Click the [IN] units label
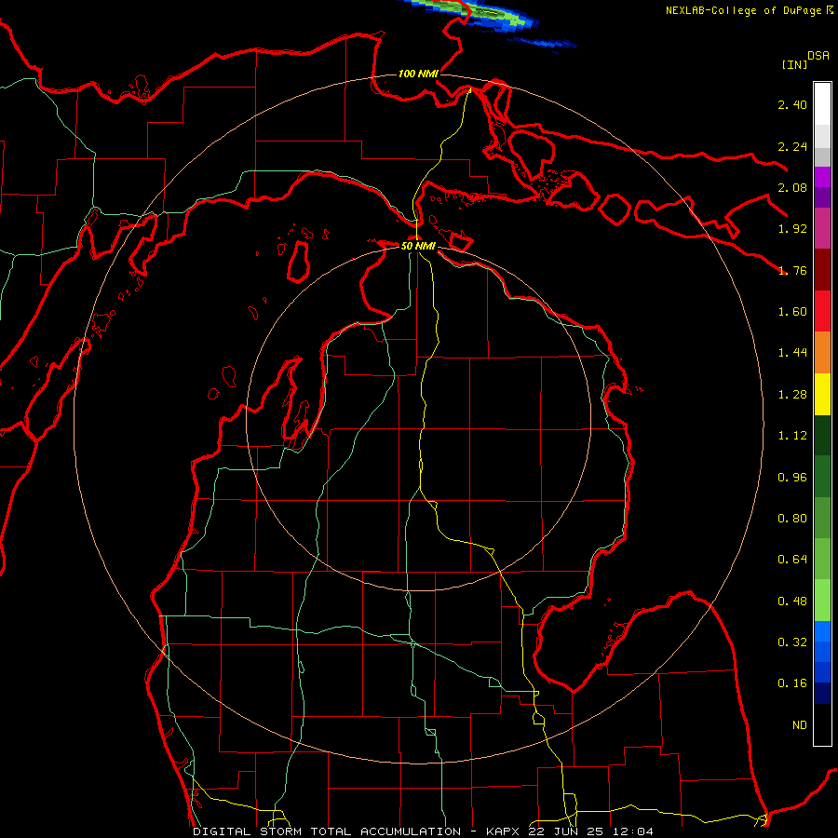This screenshot has height=838, width=838. coord(794,64)
